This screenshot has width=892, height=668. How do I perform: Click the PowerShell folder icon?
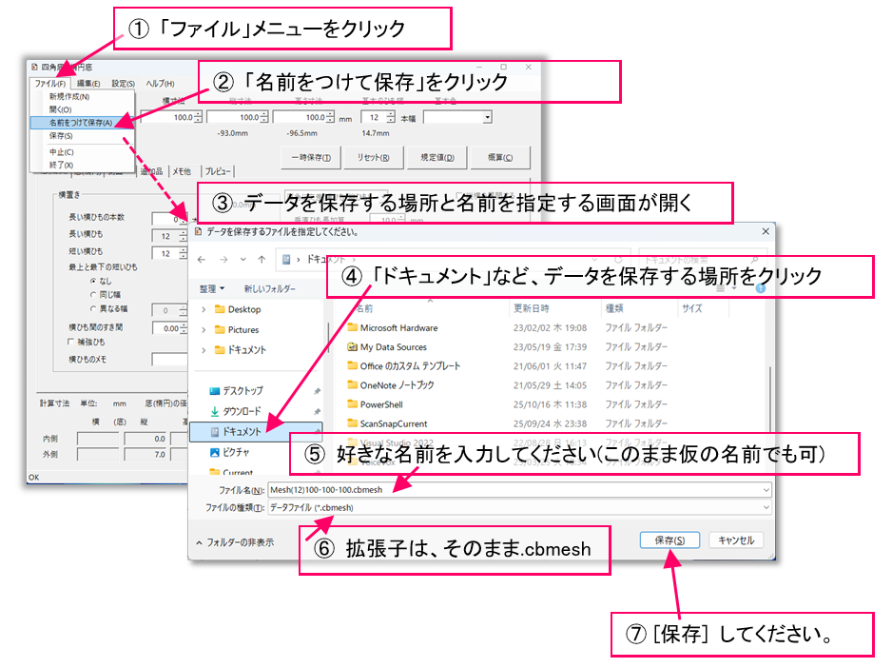tap(352, 404)
